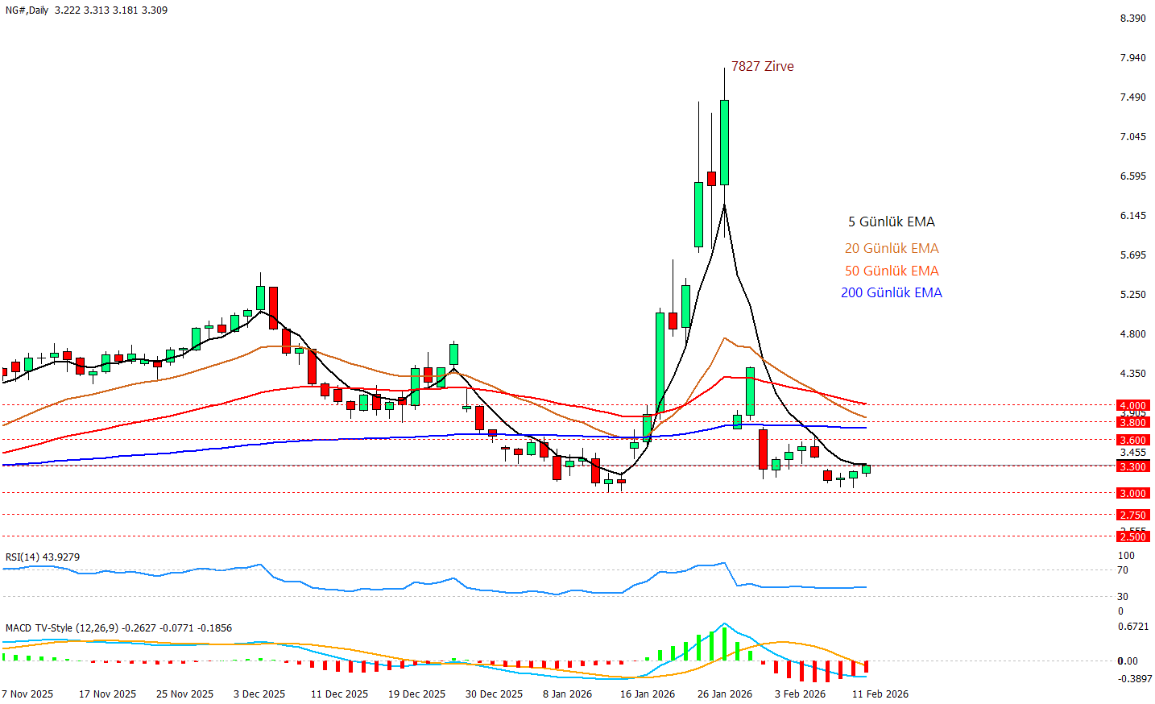Image resolution: width=1155 pixels, height=704 pixels.
Task: Click the 16 Jan 2026 date label
Action: [648, 694]
